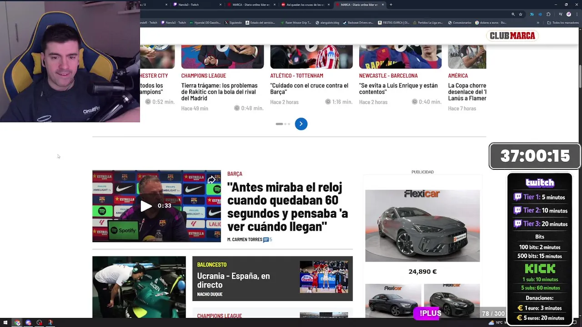Select the last carousel pagination dot

coord(289,124)
